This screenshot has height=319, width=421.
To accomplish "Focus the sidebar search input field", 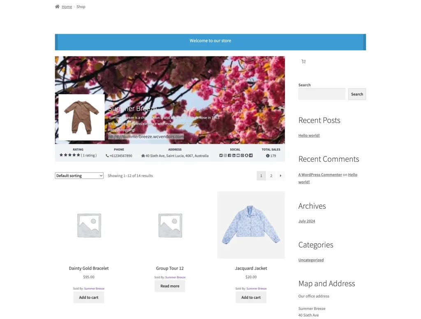I will [322, 94].
